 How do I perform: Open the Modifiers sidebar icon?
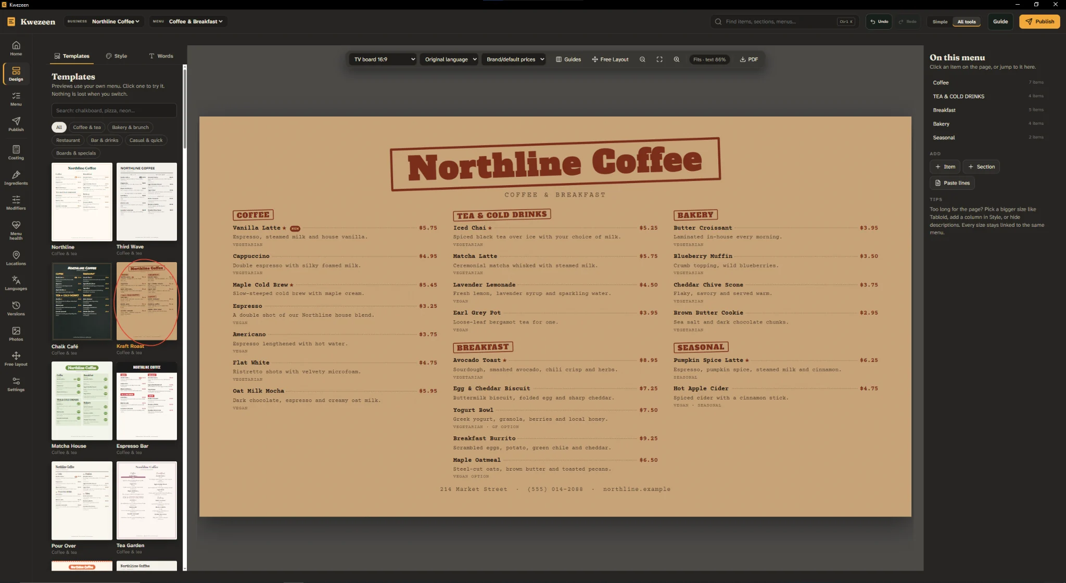[x=16, y=203]
